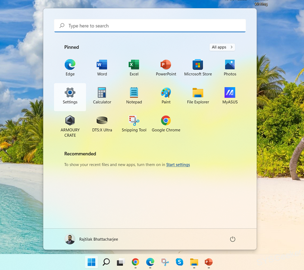Image resolution: width=304 pixels, height=270 pixels.
Task: Launch DTS:X Ultra app
Action: (x=102, y=124)
